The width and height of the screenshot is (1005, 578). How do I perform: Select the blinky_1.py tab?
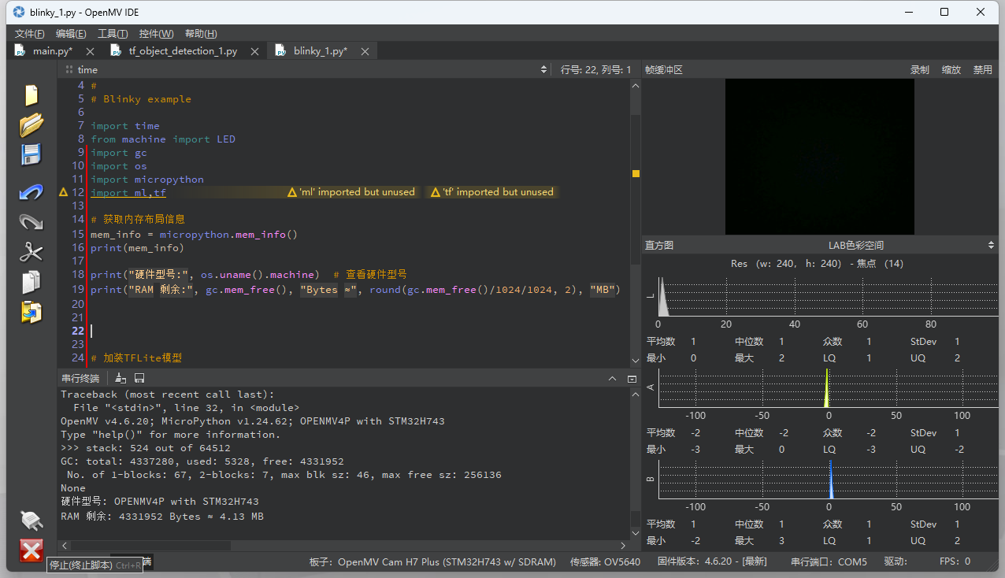320,51
